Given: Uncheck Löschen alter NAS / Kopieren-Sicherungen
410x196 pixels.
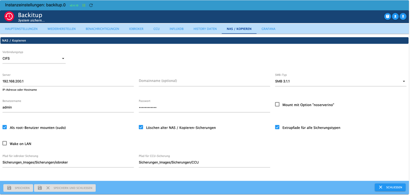Looking at the screenshot, I should coord(141,127).
